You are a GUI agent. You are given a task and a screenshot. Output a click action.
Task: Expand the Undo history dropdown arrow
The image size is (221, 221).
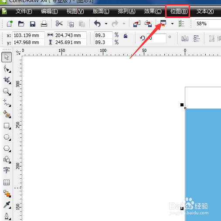coord(106,24)
